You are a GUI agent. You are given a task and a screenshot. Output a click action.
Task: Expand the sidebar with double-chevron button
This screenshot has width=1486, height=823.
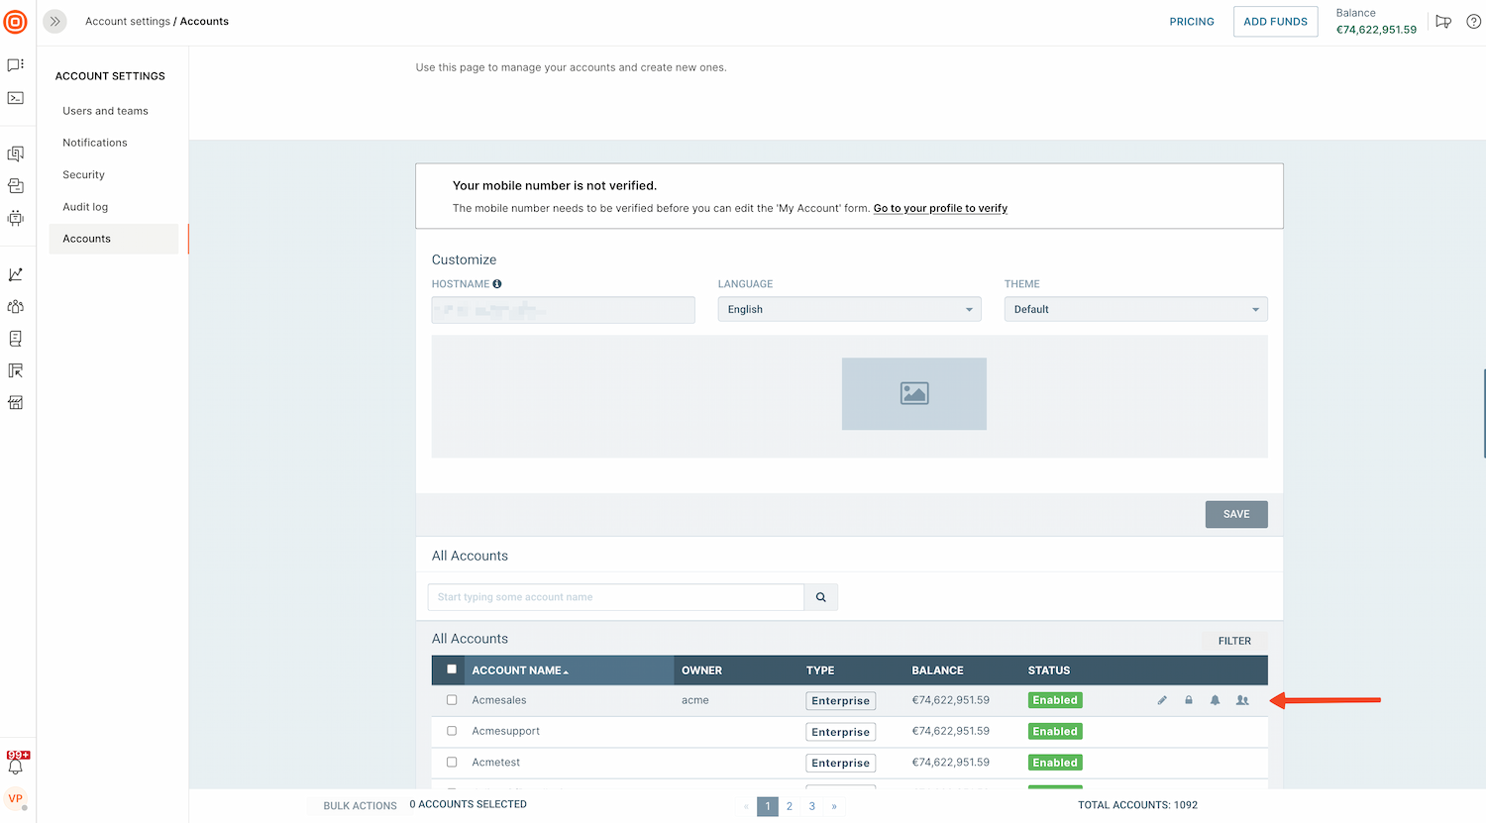click(54, 21)
